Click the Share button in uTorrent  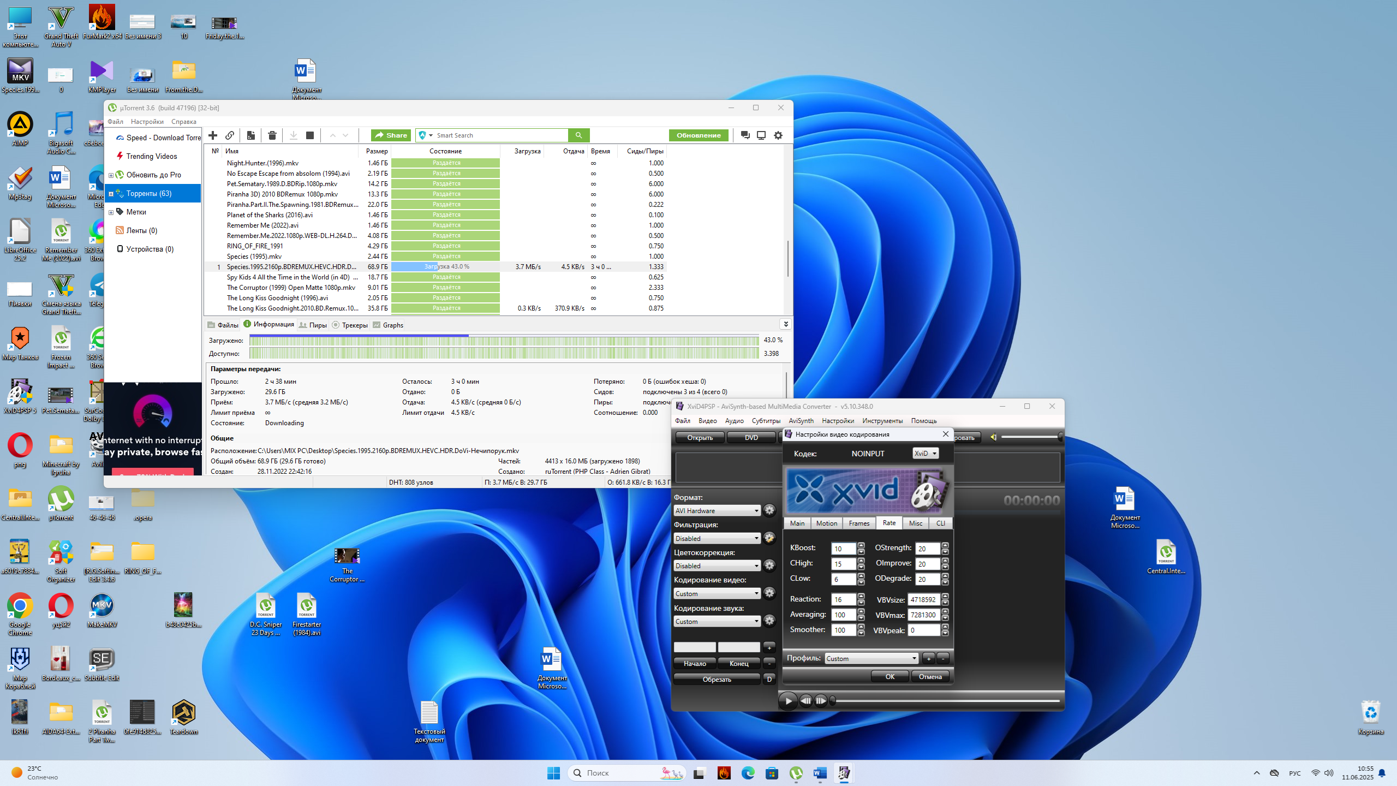coord(391,135)
